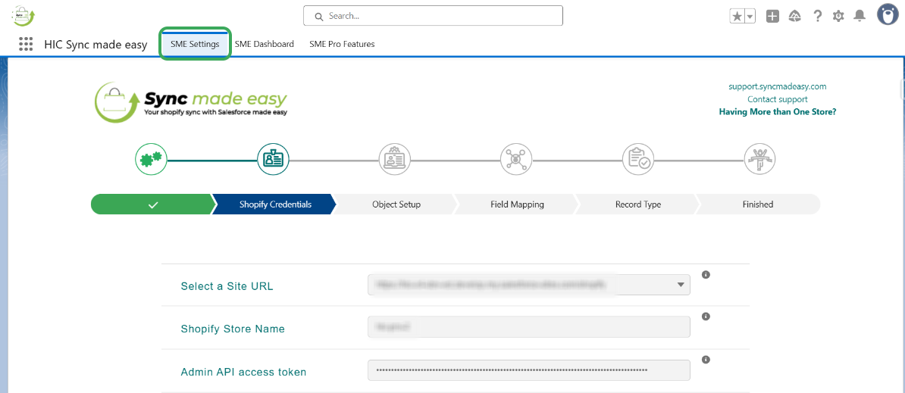Open the user profile avatar
The height and width of the screenshot is (393, 905).
coord(888,15)
